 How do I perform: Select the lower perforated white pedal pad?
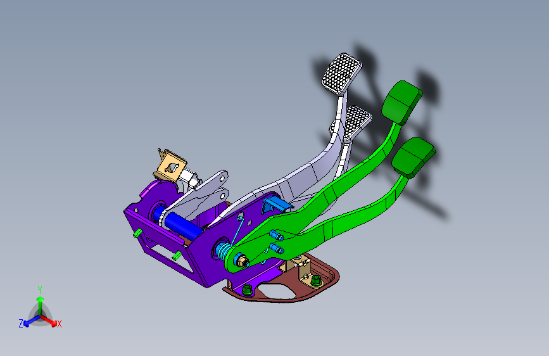[356, 123]
